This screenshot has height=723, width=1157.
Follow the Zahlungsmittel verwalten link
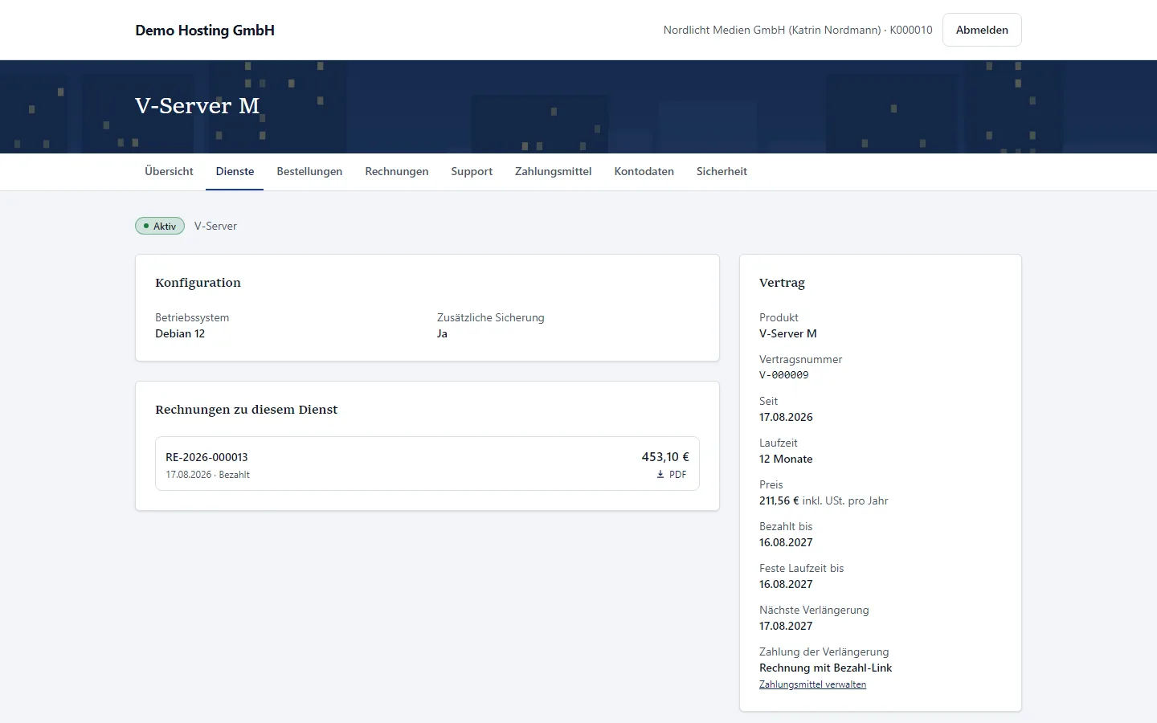[x=812, y=684]
